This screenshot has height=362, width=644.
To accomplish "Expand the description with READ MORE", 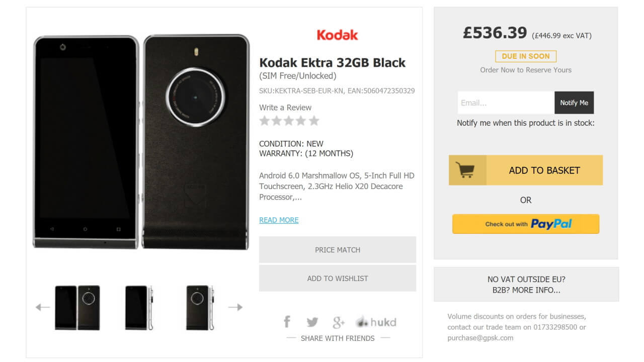I will pyautogui.click(x=279, y=220).
